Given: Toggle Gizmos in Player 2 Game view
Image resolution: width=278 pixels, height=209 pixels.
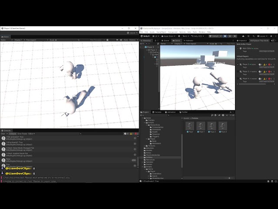Looking at the screenshot, I should (x=133, y=40).
